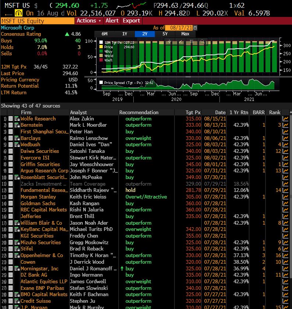
Task: Open the chart icon for Morgan Stanley row
Action: [x=285, y=197]
